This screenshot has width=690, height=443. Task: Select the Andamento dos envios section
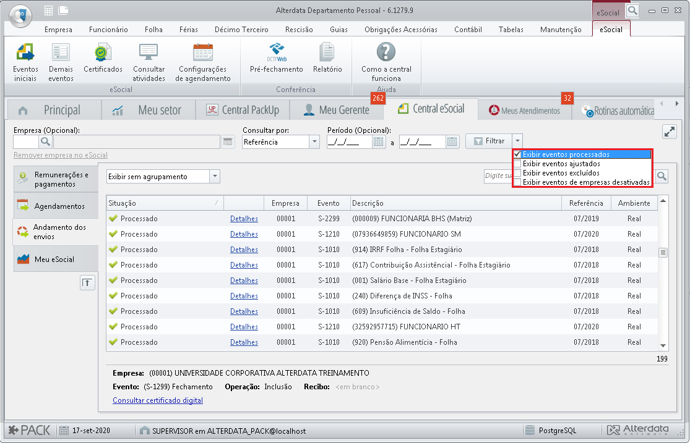pos(56,232)
